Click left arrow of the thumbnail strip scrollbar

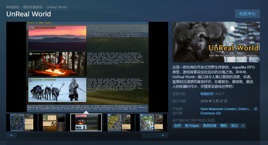tap(11, 135)
